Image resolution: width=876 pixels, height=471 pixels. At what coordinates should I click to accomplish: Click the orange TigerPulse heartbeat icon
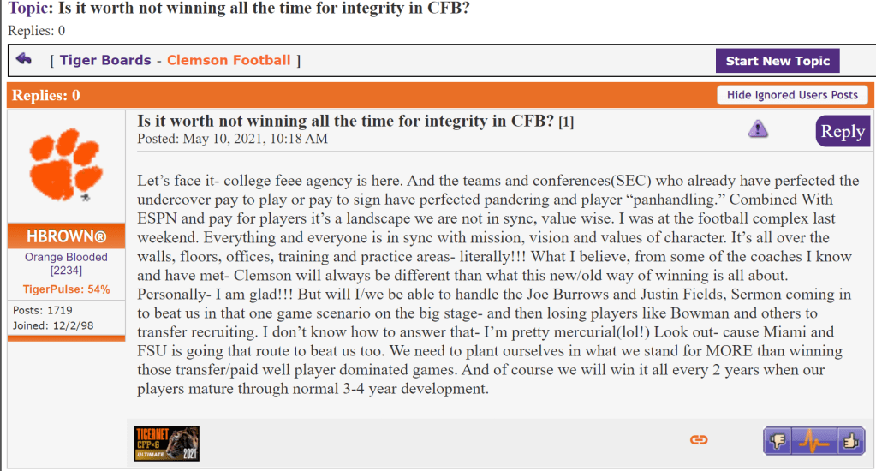(x=813, y=440)
